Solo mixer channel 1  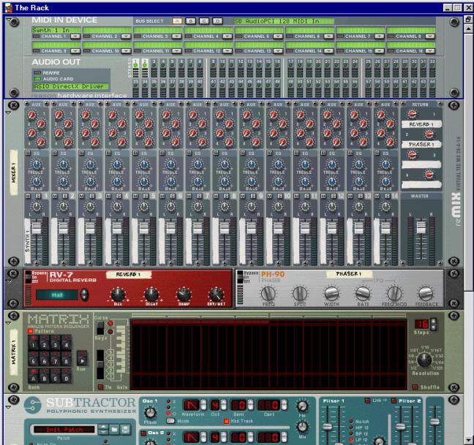pyautogui.click(x=38, y=197)
